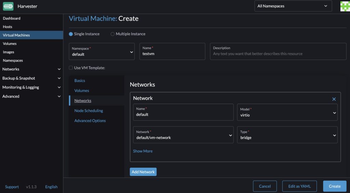Remove the network with the X icon
350x193 pixels.
(x=334, y=99)
